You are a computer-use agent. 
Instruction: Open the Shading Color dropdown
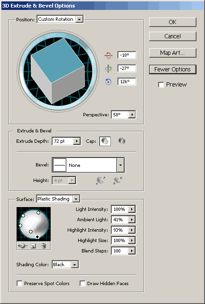coord(65,265)
